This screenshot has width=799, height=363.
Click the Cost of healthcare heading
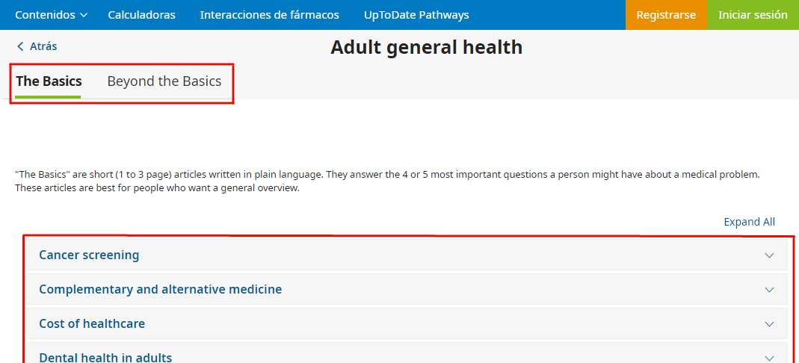92,324
